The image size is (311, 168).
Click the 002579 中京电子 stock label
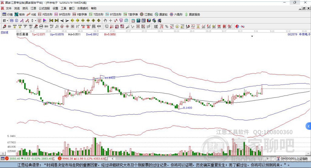click(x=299, y=34)
